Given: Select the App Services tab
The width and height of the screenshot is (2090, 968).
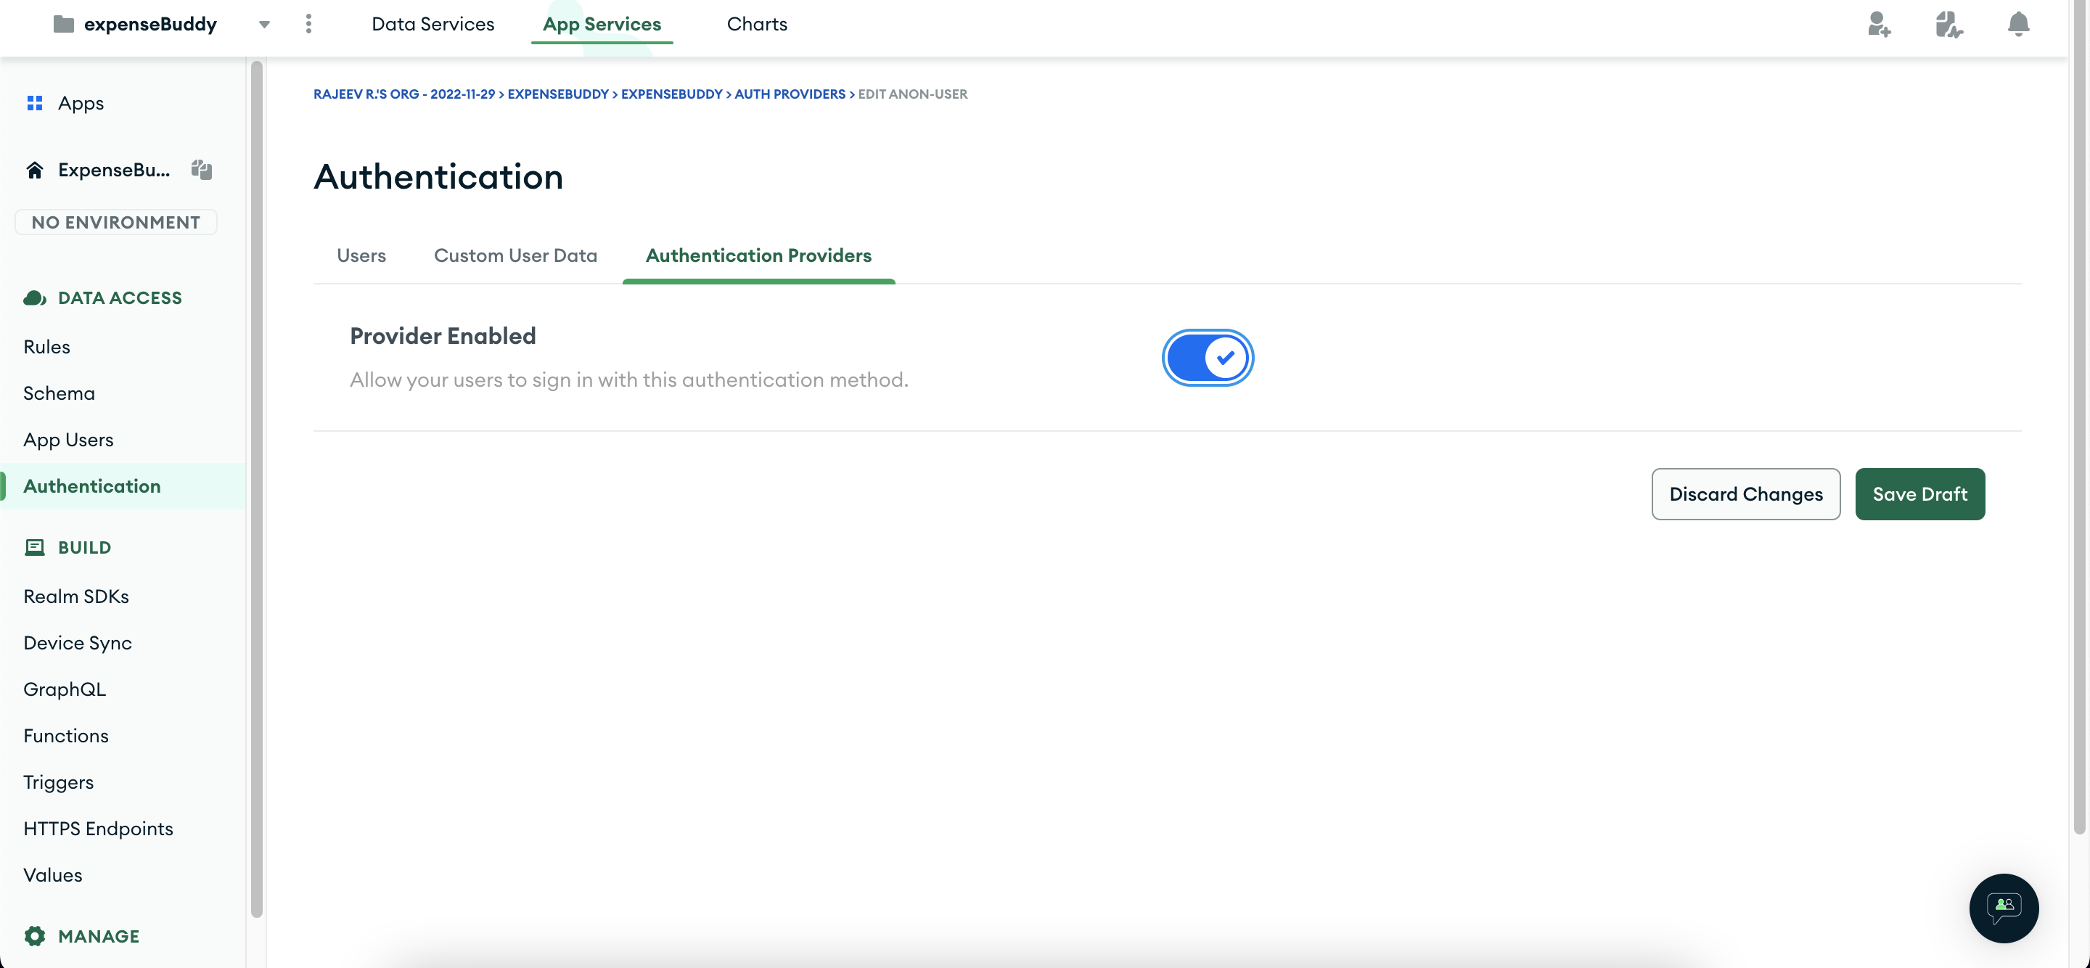Looking at the screenshot, I should (x=601, y=25).
